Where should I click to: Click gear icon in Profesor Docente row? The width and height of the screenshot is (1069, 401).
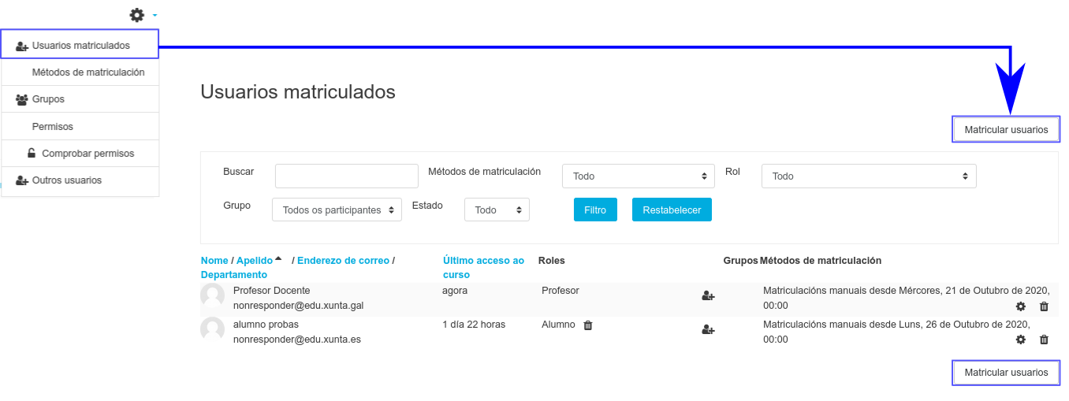pyautogui.click(x=1021, y=306)
